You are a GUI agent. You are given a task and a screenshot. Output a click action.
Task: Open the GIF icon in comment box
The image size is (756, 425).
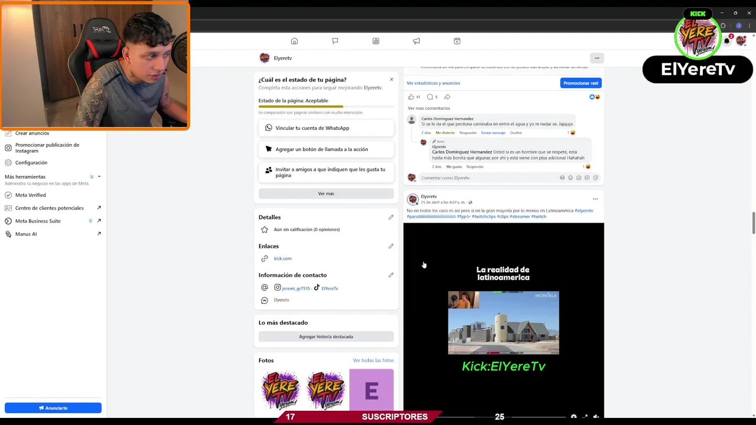[x=586, y=178]
